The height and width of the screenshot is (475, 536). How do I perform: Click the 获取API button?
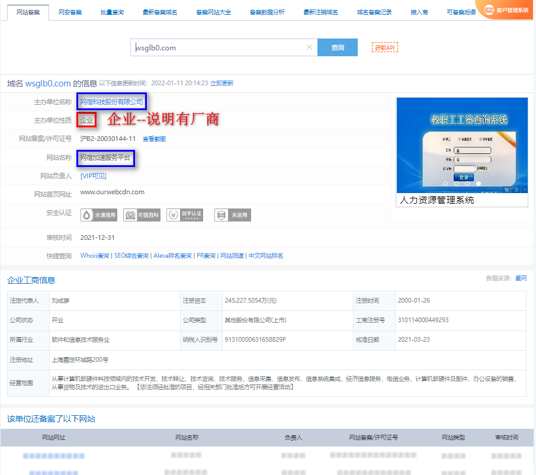click(385, 47)
